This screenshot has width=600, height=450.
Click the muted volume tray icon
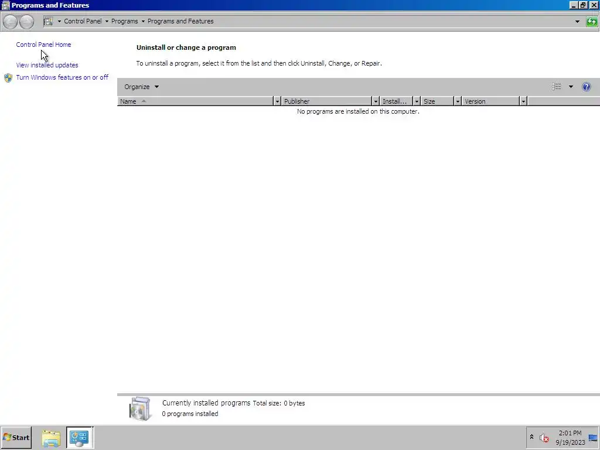pyautogui.click(x=544, y=437)
